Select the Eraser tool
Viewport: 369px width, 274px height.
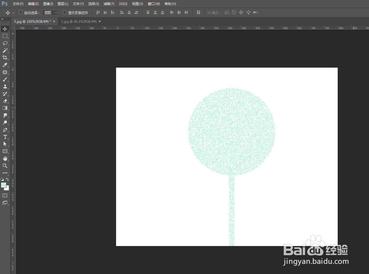[5, 101]
